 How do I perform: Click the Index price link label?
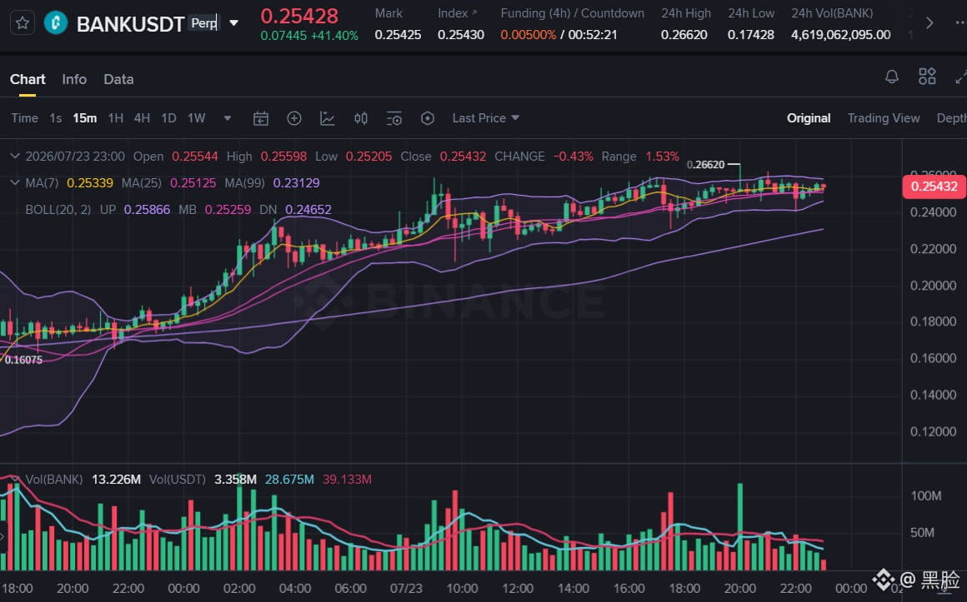click(x=457, y=13)
